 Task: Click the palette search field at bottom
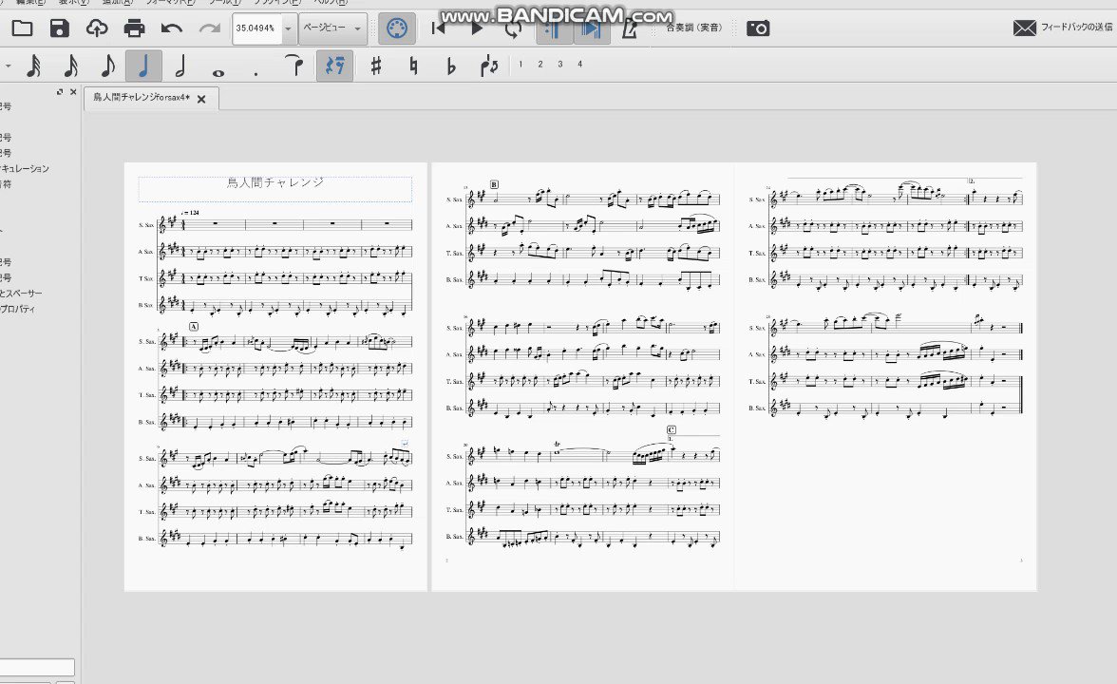point(37,667)
